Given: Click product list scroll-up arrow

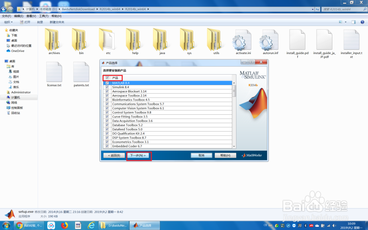Looking at the screenshot, I should 234,83.
